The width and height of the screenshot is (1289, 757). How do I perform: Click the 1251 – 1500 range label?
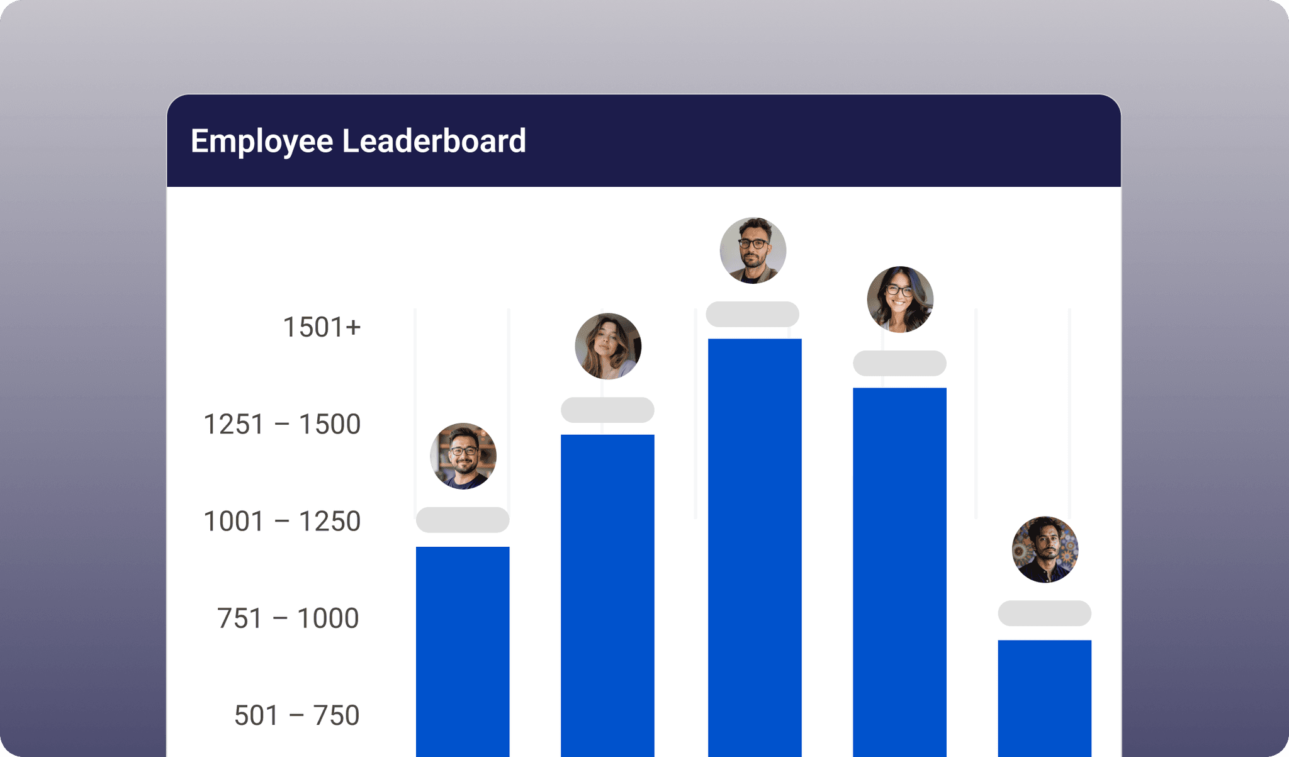tap(283, 425)
